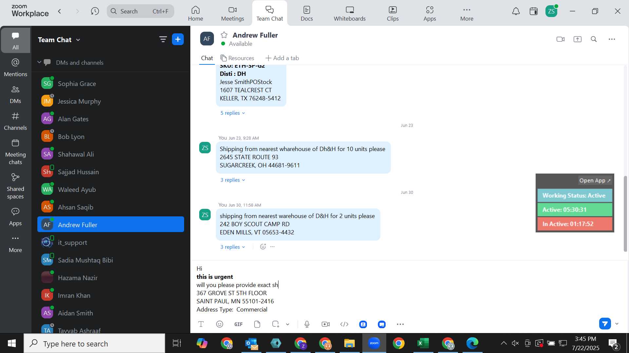Screen dimensions: 629x353
Task: Open Meeting chats in the sidebar
Action: click(15, 152)
